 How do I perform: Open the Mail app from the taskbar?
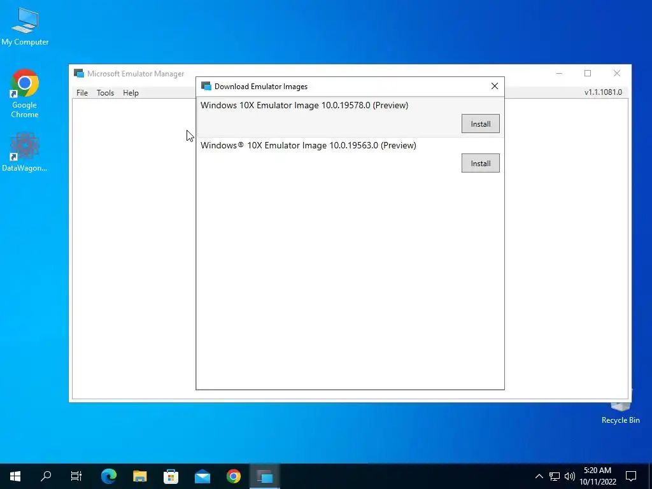[x=202, y=476]
